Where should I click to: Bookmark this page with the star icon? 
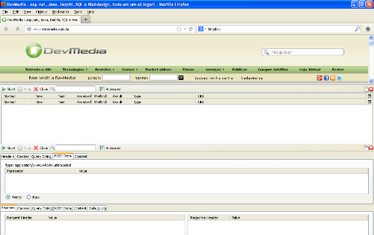click(179, 29)
